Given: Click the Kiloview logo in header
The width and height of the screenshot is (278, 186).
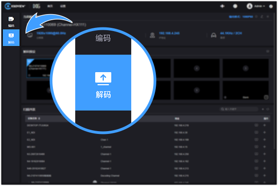Looking at the screenshot, I should point(15,6).
